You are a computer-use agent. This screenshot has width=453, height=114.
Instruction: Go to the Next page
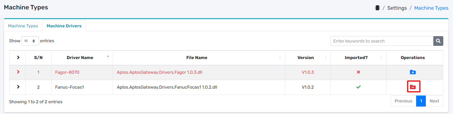tap(434, 101)
